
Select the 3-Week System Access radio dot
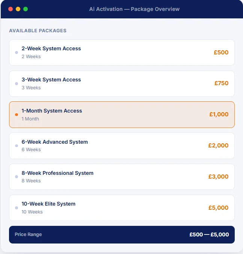[17, 84]
